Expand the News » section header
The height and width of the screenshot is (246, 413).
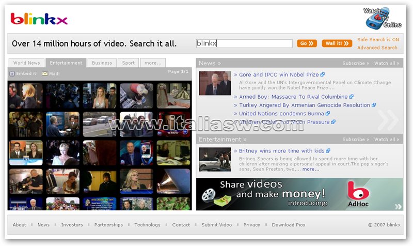(x=210, y=63)
